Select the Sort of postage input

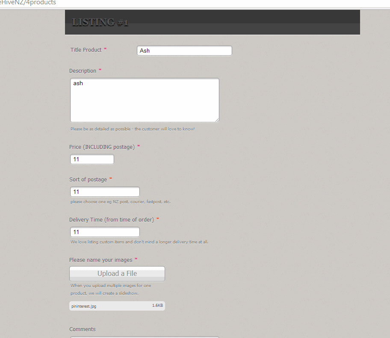pos(105,192)
